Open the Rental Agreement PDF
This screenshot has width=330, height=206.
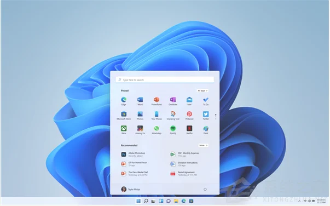coord(184,174)
